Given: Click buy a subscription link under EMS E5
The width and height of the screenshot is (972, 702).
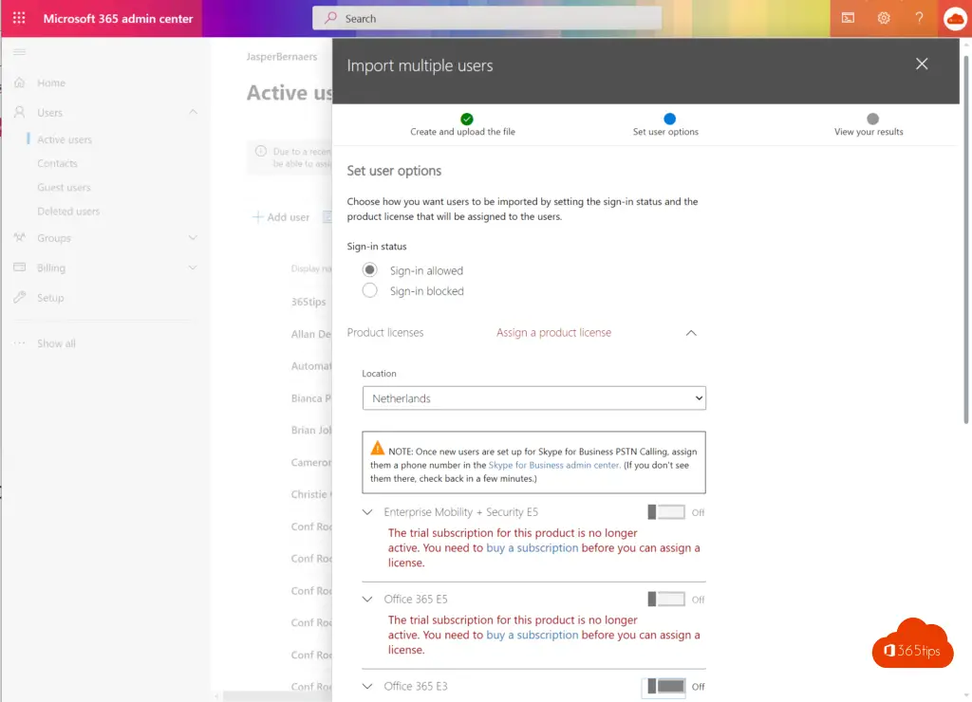Looking at the screenshot, I should pos(532,547).
